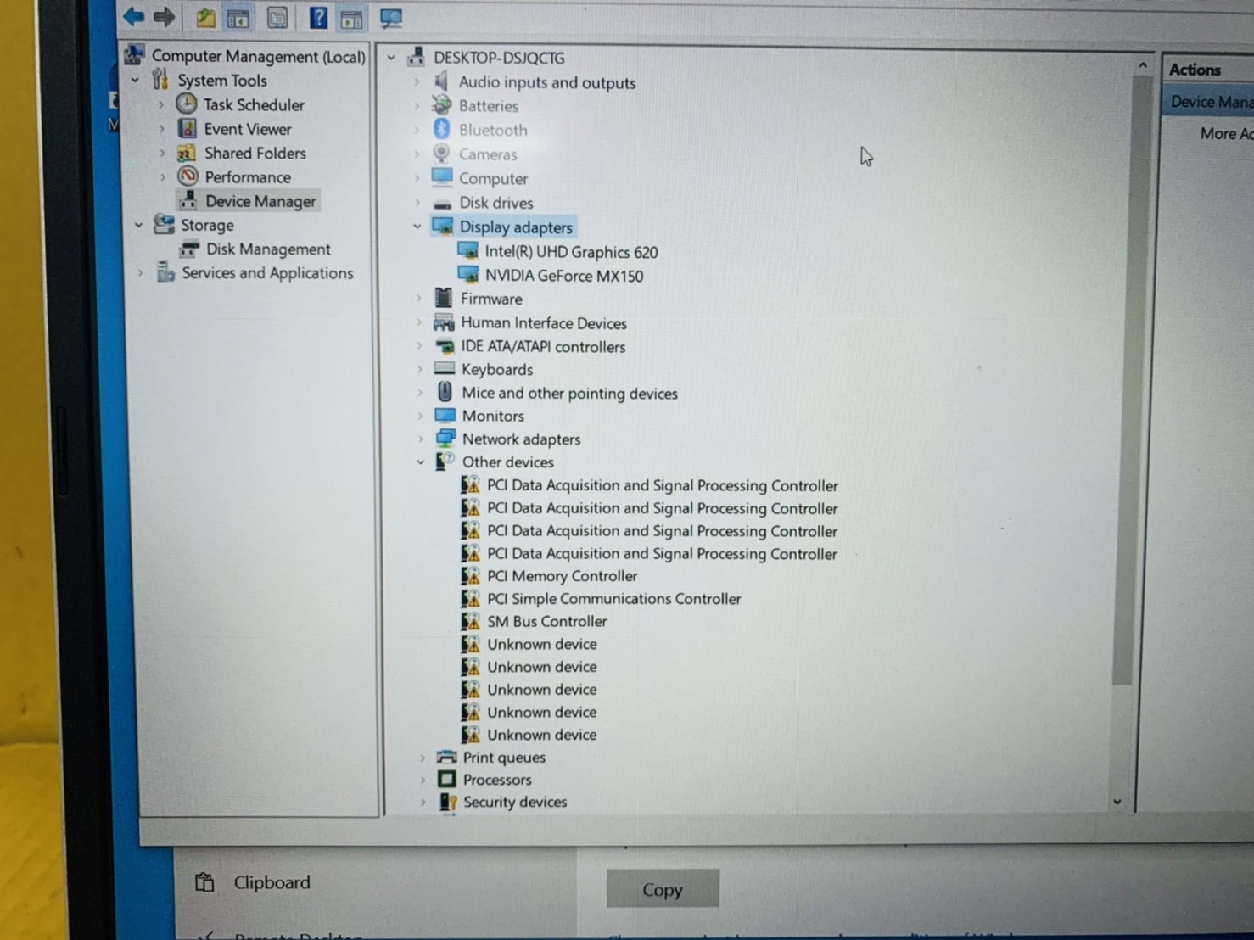Collapse the Other devices category

420,462
